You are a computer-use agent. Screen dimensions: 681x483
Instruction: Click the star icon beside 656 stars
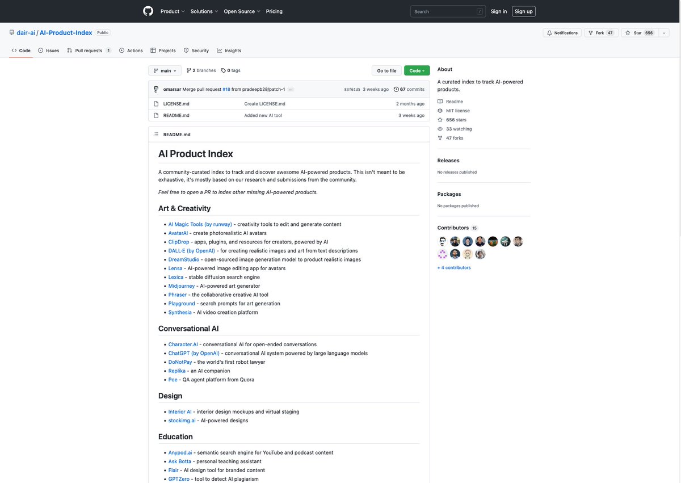440,120
